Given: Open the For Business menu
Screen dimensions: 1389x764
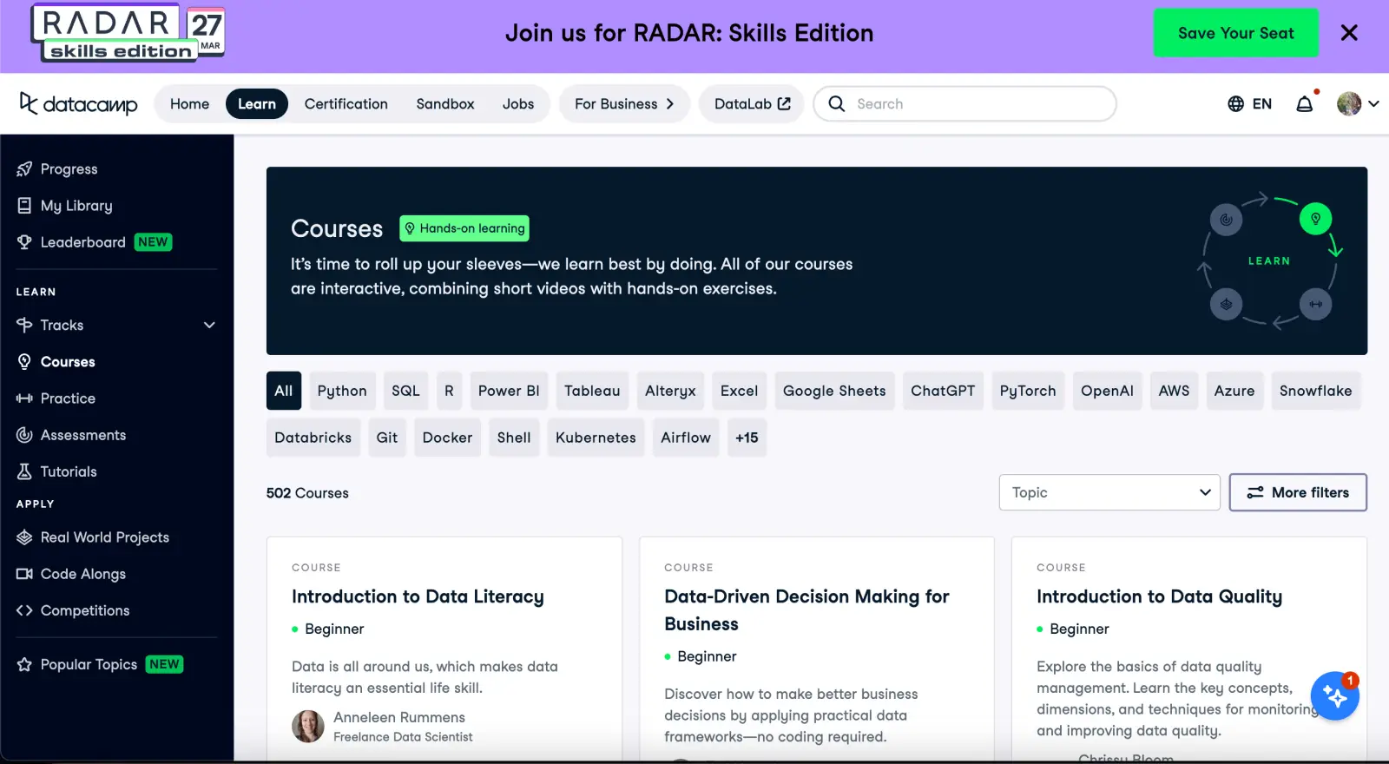Looking at the screenshot, I should pyautogui.click(x=624, y=104).
